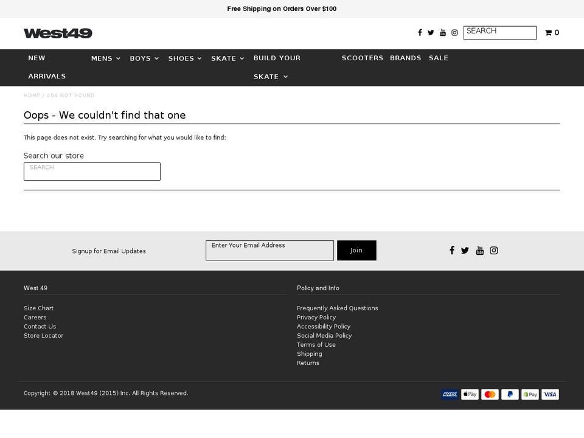Open the Contact Us link

point(40,326)
